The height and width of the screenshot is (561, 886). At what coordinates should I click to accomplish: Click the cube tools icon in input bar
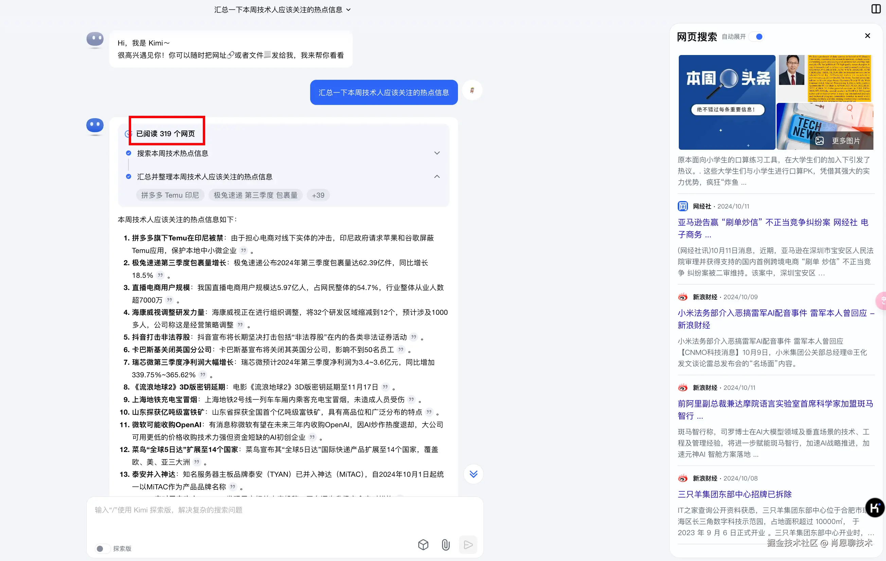423,544
